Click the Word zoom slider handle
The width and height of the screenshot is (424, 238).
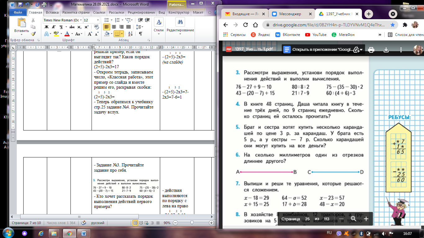[192, 223]
